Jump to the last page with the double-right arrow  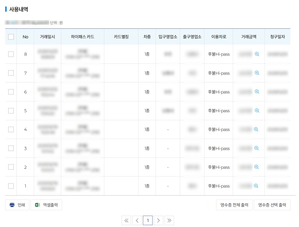tap(169, 220)
